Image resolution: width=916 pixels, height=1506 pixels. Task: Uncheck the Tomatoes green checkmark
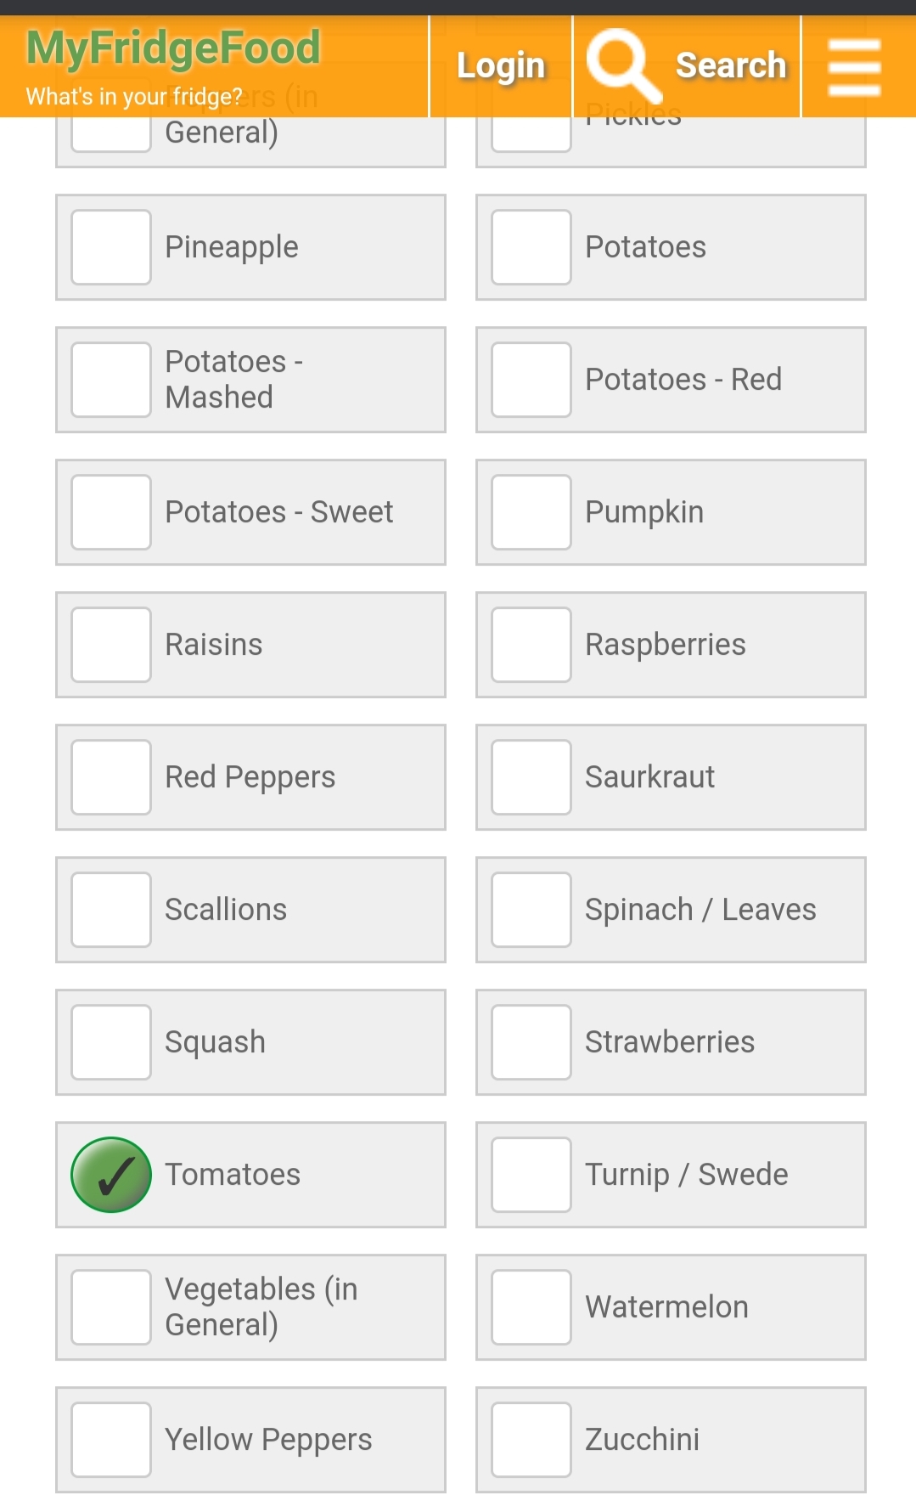pyautogui.click(x=111, y=1175)
